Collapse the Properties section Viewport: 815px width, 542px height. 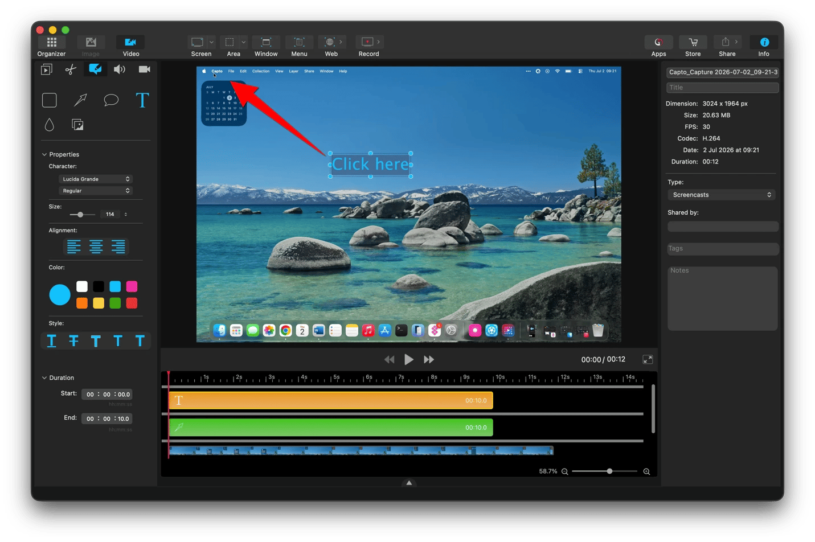[44, 154]
